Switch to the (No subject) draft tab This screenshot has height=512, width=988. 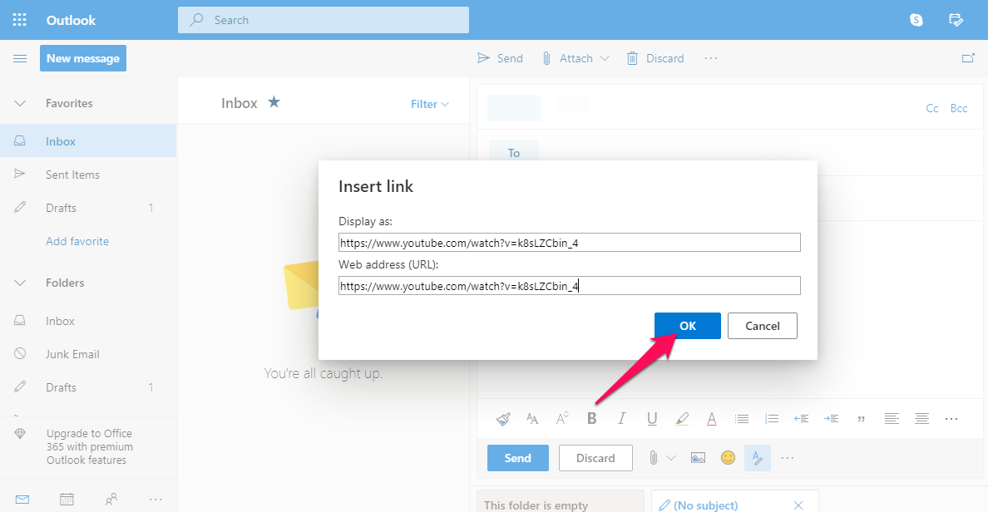(x=706, y=505)
